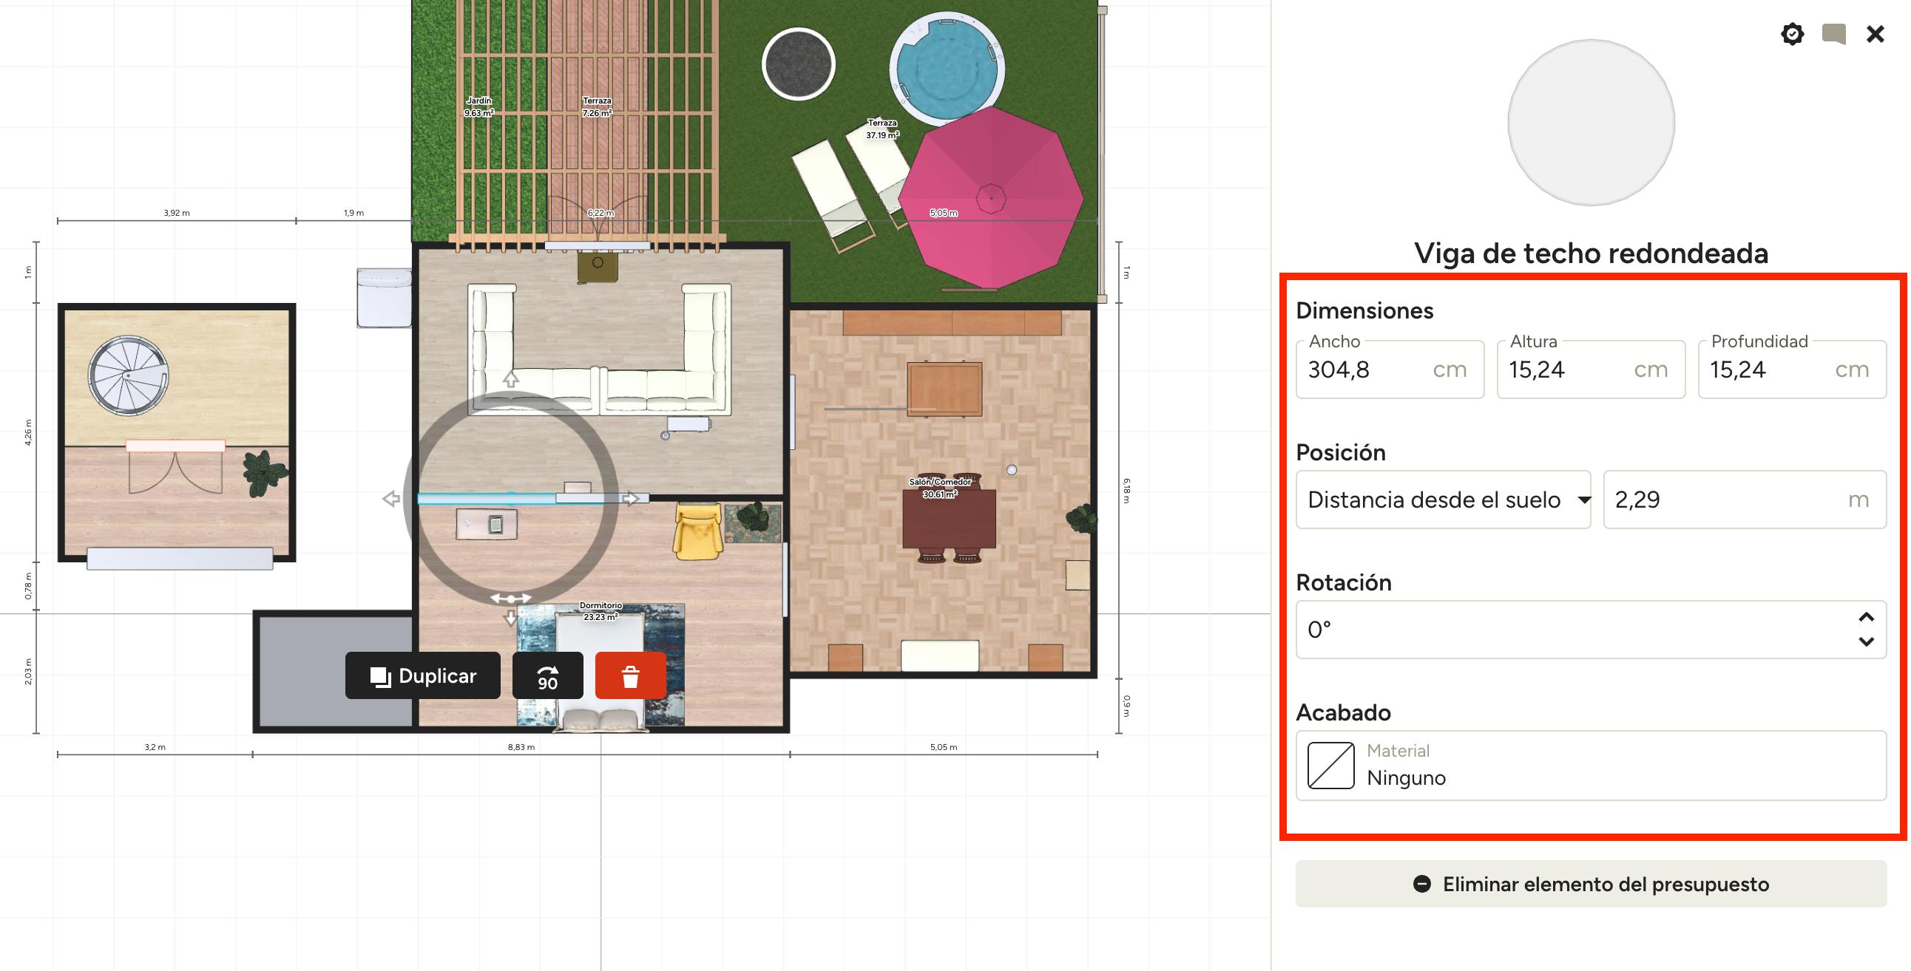Click the rotate 90 degrees button
This screenshot has width=1911, height=971.
click(547, 675)
